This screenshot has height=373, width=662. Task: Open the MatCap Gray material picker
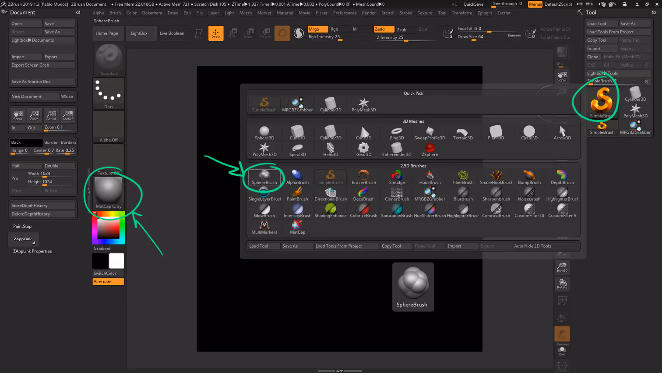point(109,193)
